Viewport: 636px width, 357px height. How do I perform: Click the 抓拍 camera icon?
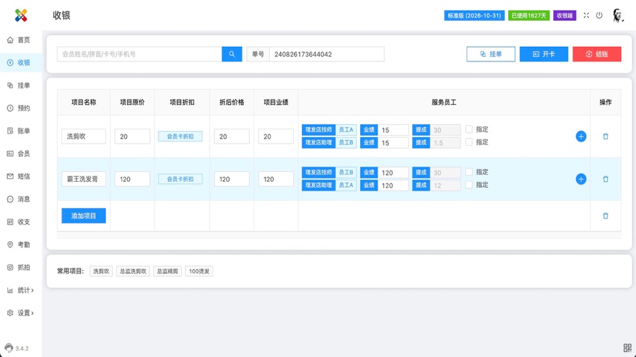[10, 267]
